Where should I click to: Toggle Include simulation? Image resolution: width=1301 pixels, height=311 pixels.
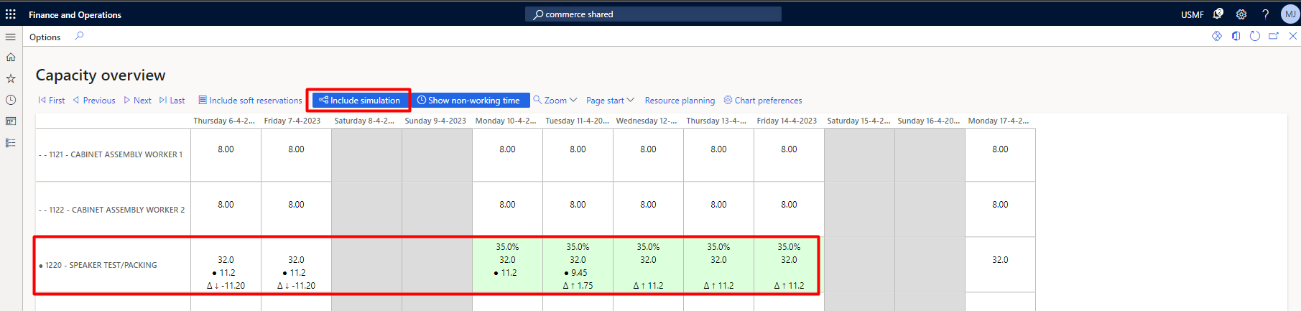tap(359, 101)
